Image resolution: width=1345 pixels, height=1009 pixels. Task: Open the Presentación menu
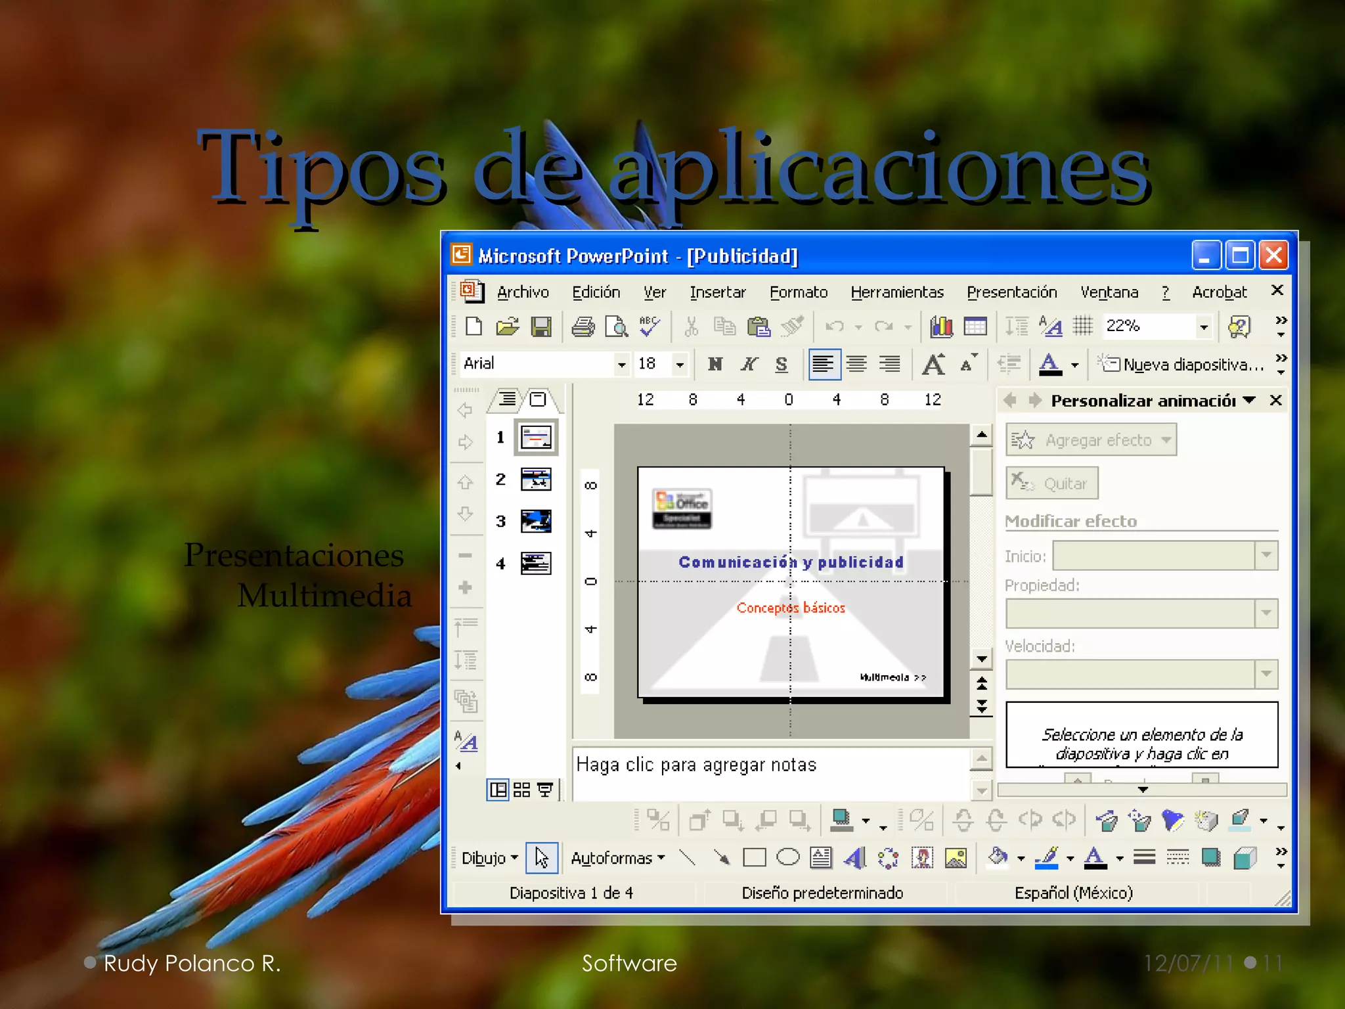1011,292
